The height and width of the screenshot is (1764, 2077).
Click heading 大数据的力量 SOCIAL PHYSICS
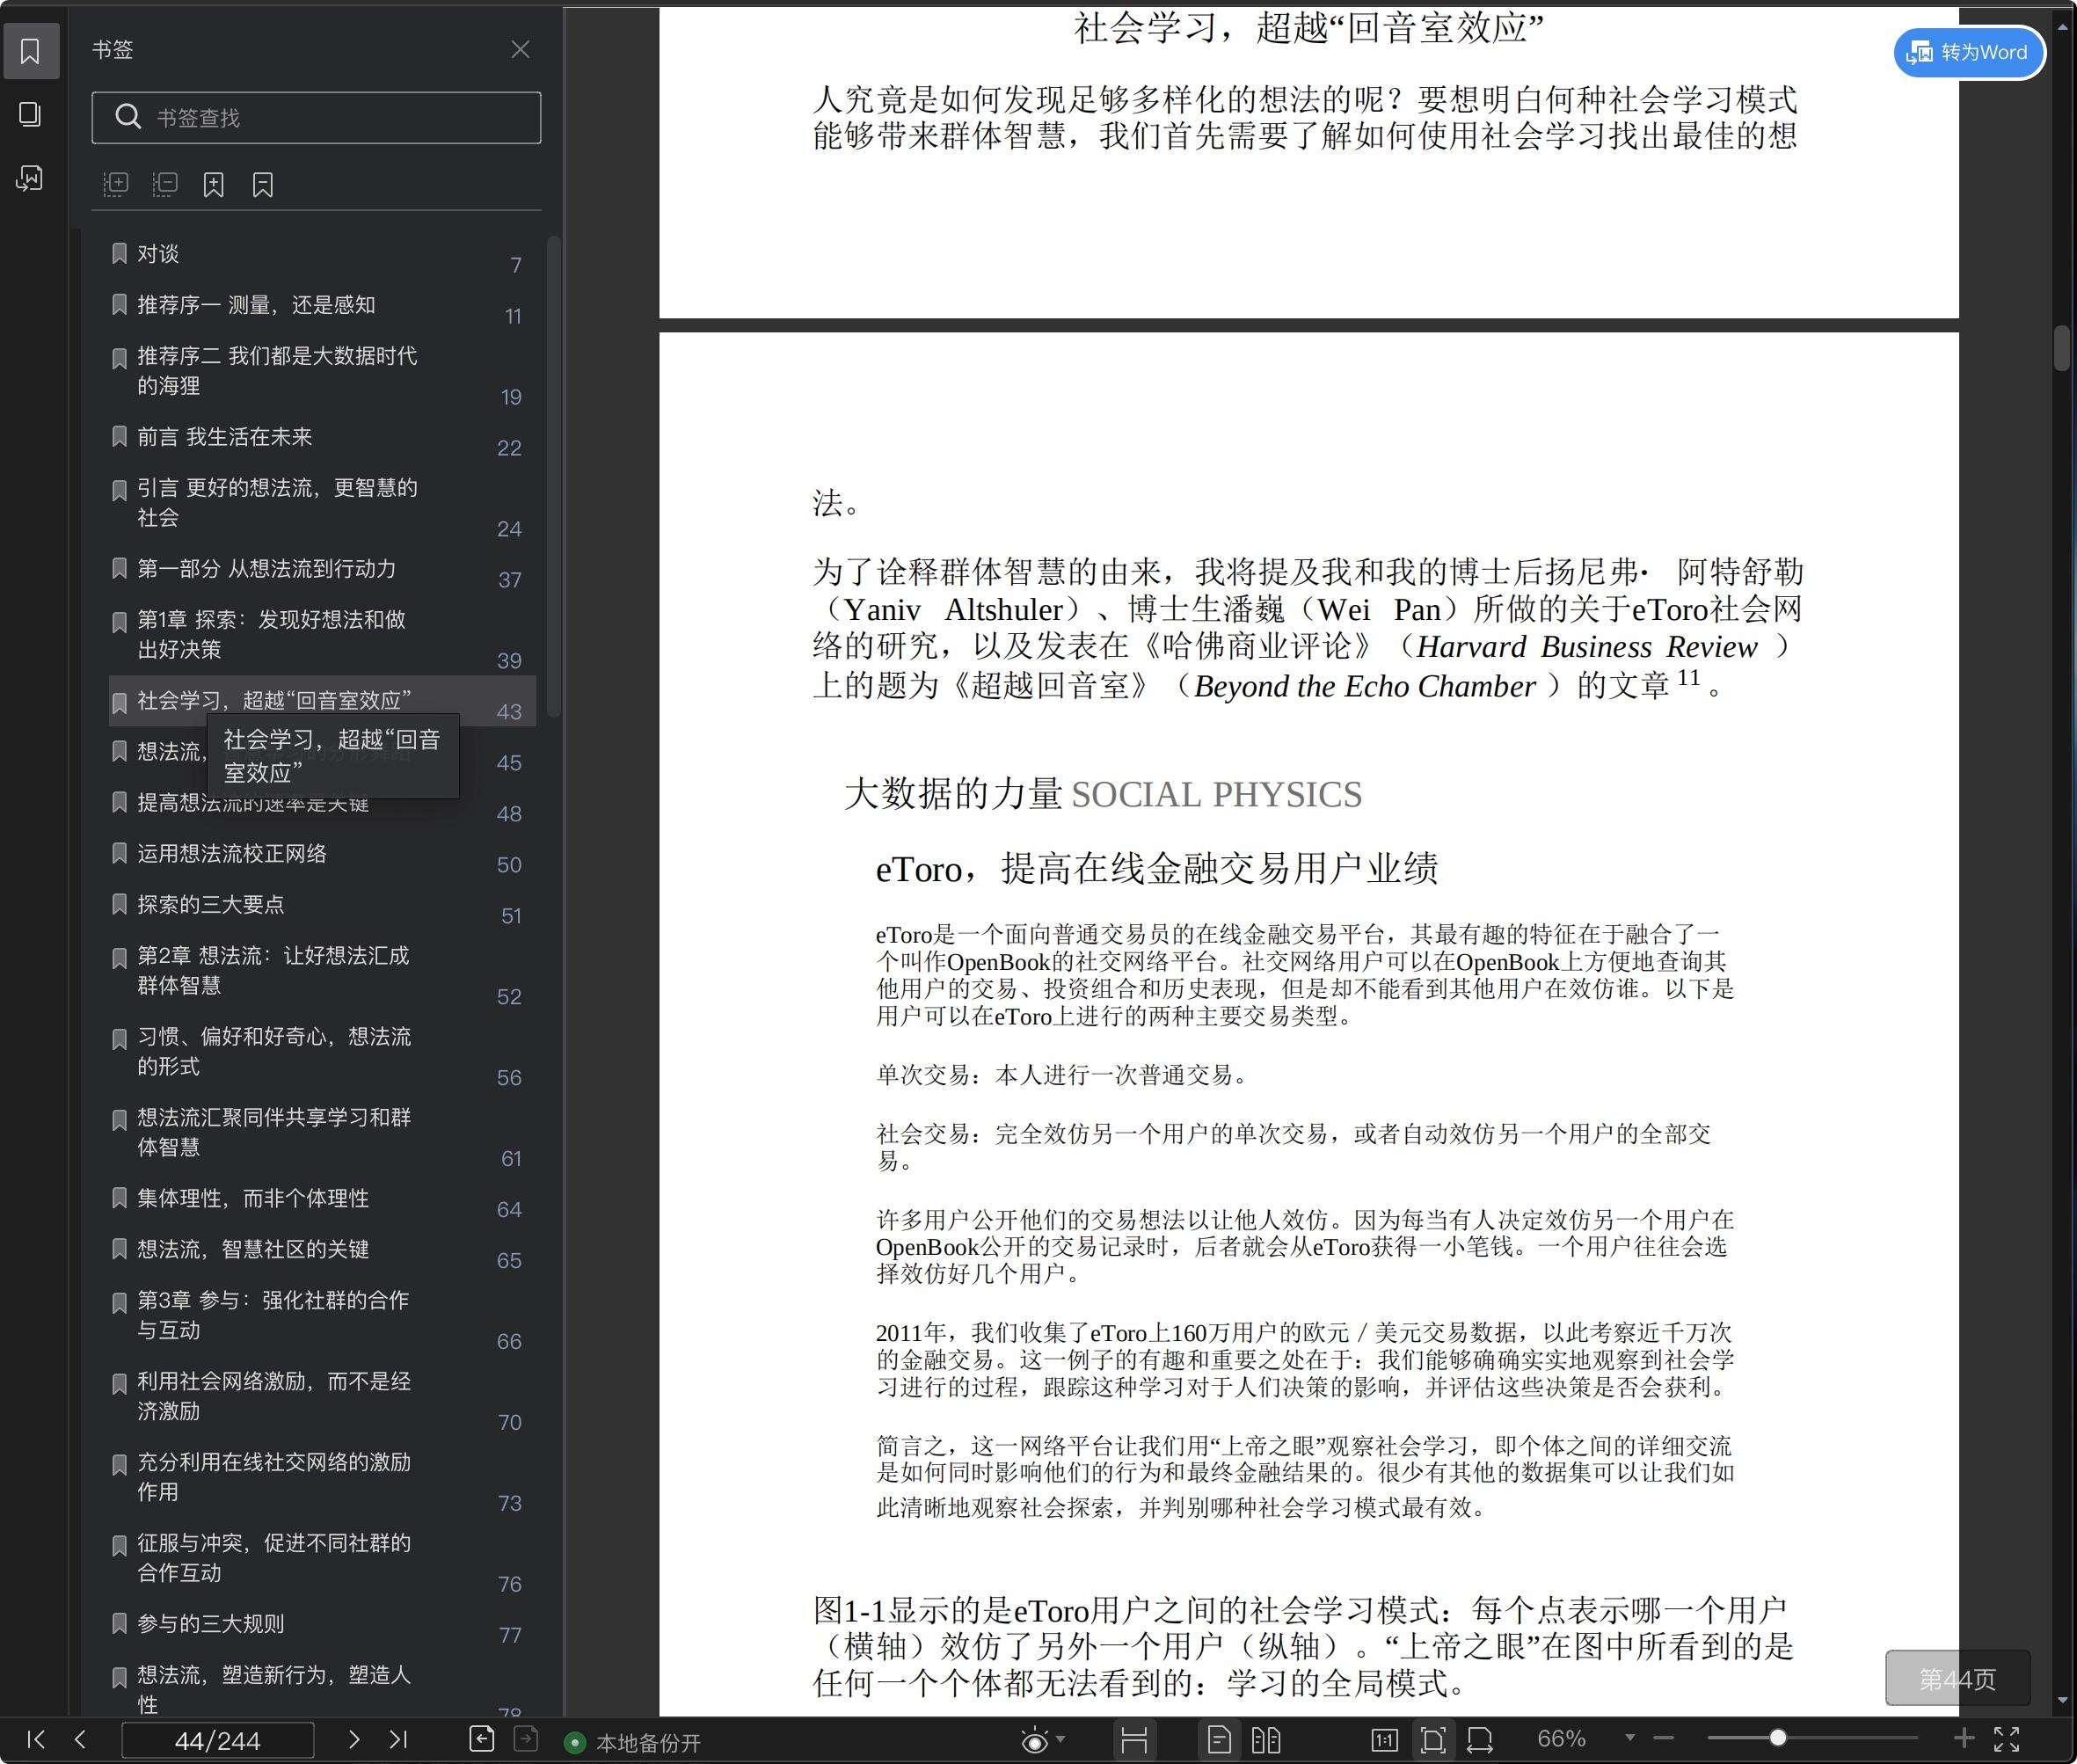click(1103, 795)
